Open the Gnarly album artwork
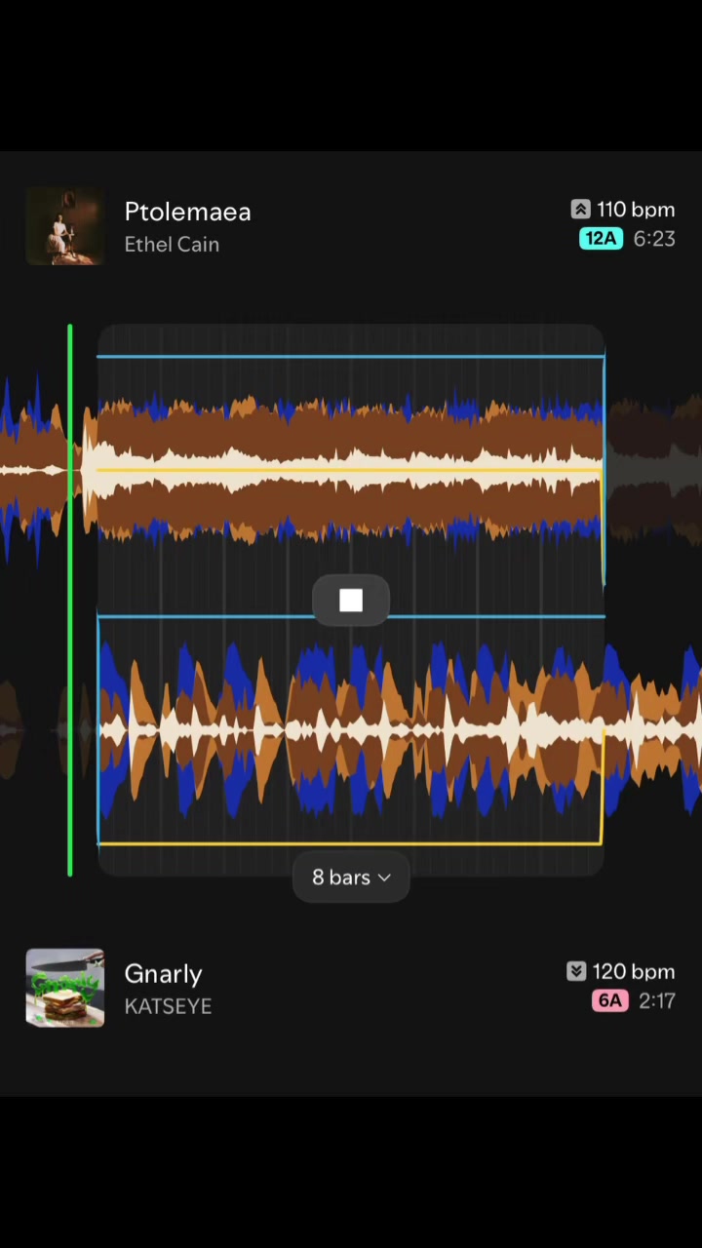This screenshot has width=702, height=1248. pyautogui.click(x=65, y=988)
